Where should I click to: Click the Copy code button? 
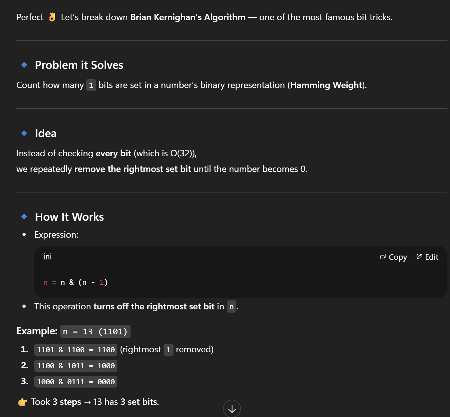coord(393,257)
